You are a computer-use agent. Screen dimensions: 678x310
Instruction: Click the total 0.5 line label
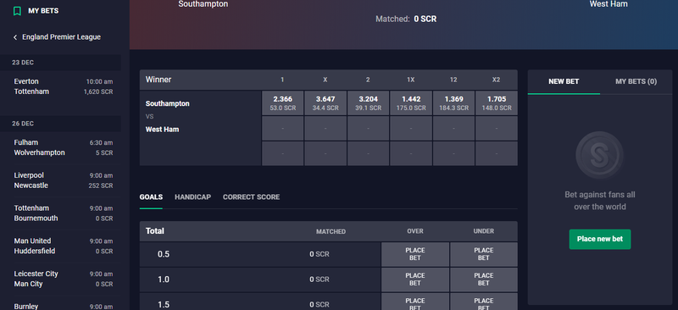164,254
